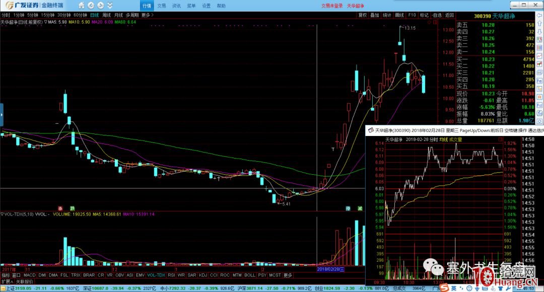The width and height of the screenshot is (544, 292).
Task: Expand the double-chevron toolbar dropdown
Action: [x=110, y=5]
